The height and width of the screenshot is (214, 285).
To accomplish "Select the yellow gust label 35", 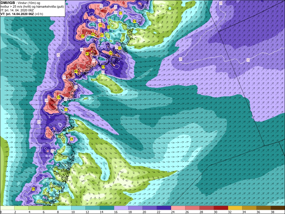I will pos(111,53).
